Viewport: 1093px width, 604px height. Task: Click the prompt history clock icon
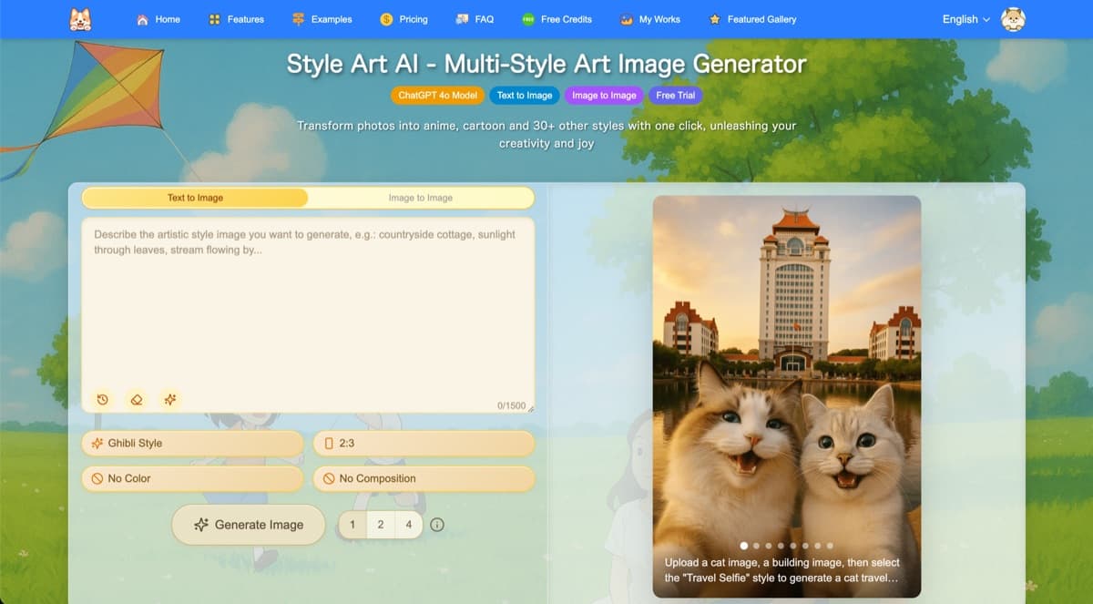pos(102,399)
